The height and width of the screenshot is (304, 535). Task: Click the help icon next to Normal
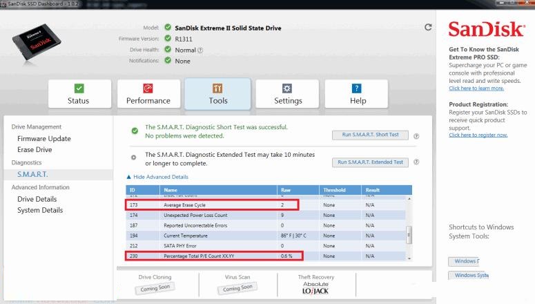[x=200, y=50]
